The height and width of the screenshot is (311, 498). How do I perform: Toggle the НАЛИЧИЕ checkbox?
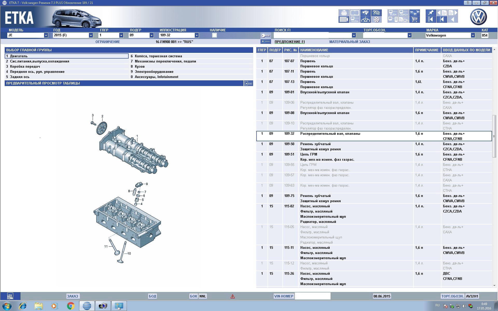214,35
